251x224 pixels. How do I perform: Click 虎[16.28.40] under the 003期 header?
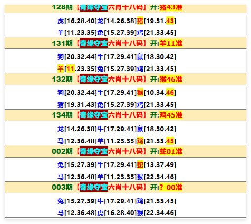point(117,213)
